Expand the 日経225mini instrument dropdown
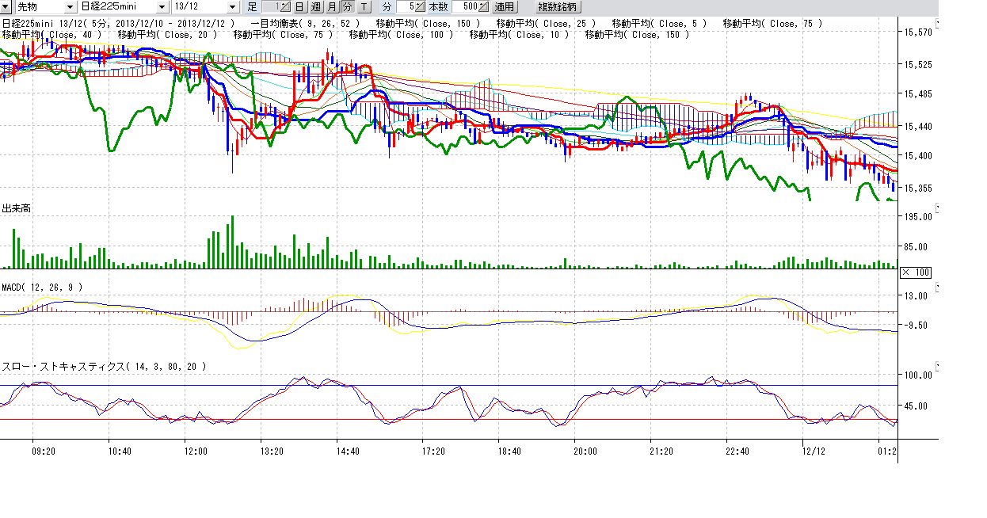 pos(162,6)
